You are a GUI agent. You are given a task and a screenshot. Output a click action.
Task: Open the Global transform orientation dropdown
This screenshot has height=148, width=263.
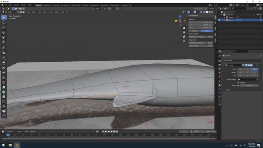(x=97, y=9)
